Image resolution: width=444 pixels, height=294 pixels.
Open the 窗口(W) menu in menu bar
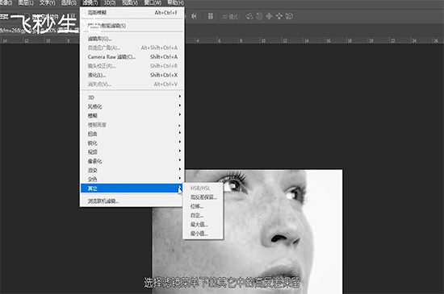tap(153, 3)
